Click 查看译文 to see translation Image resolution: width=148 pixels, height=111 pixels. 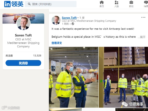point(57,43)
